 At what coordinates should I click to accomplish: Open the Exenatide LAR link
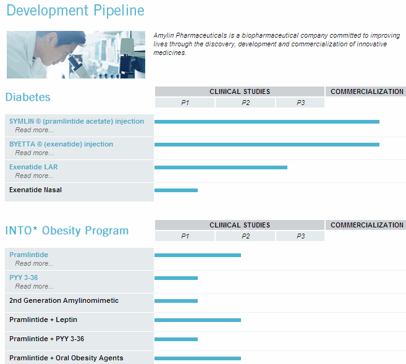click(33, 167)
